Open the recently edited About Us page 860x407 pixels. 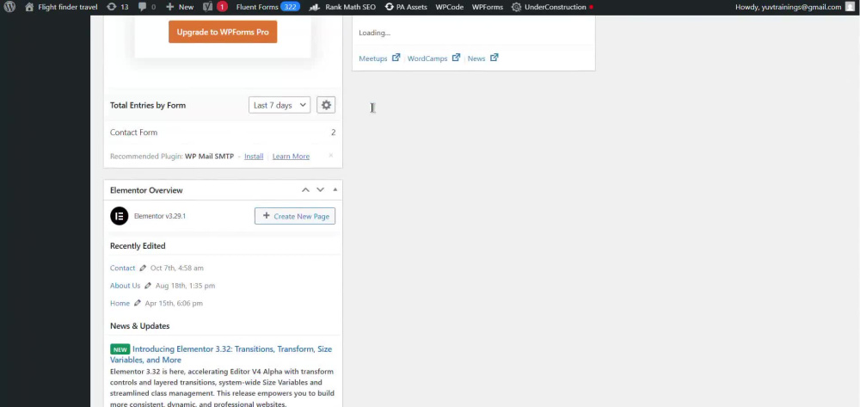pyautogui.click(x=125, y=286)
